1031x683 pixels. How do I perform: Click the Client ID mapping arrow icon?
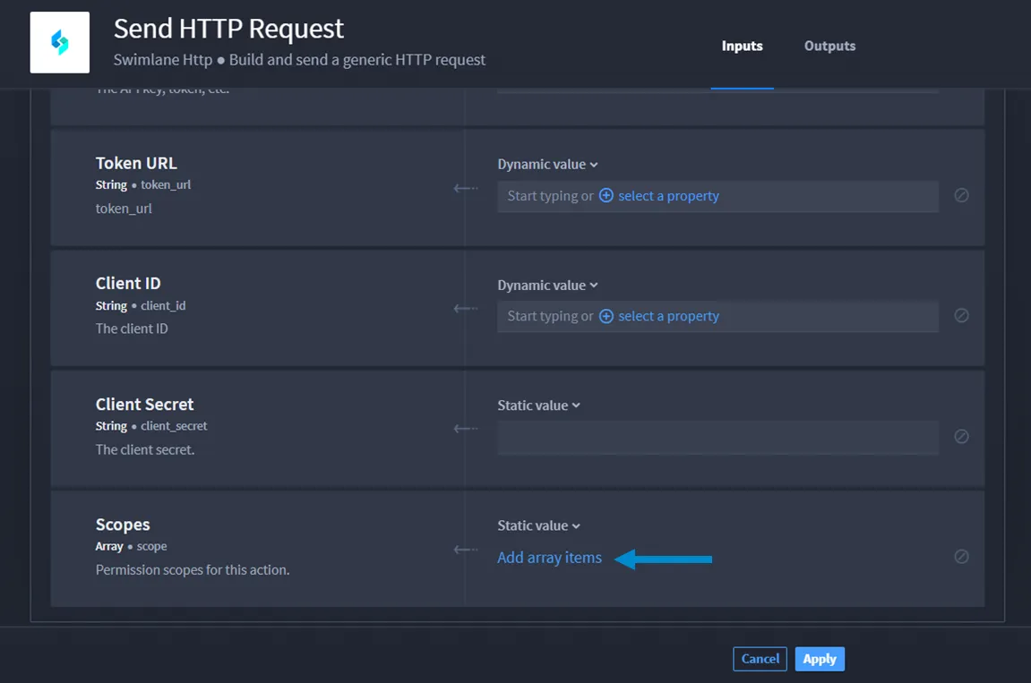pos(466,308)
